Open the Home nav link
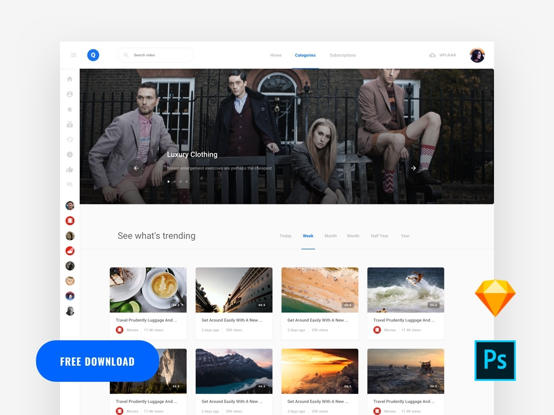The image size is (554, 415). coord(276,55)
